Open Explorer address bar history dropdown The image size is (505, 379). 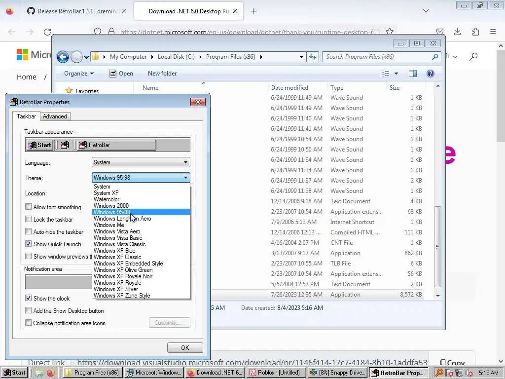(301, 57)
